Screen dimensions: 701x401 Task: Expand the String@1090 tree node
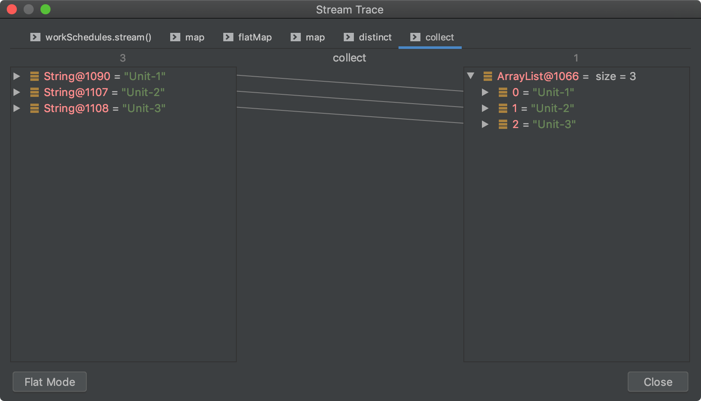pos(17,76)
